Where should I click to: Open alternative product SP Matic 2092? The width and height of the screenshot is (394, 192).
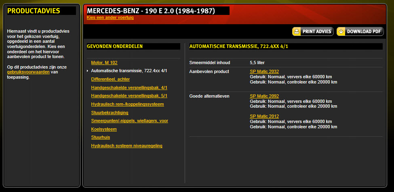[x=264, y=96]
